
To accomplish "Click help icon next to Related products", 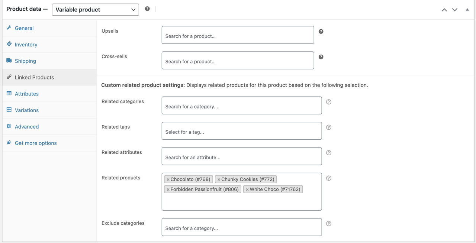I will (x=329, y=178).
